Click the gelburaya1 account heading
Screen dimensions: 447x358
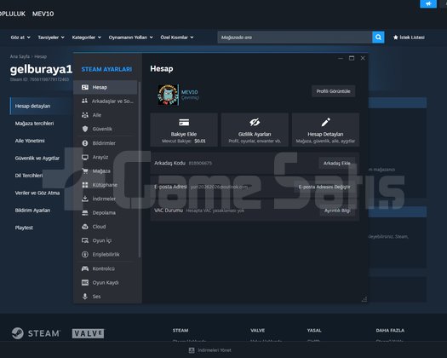(x=41, y=69)
